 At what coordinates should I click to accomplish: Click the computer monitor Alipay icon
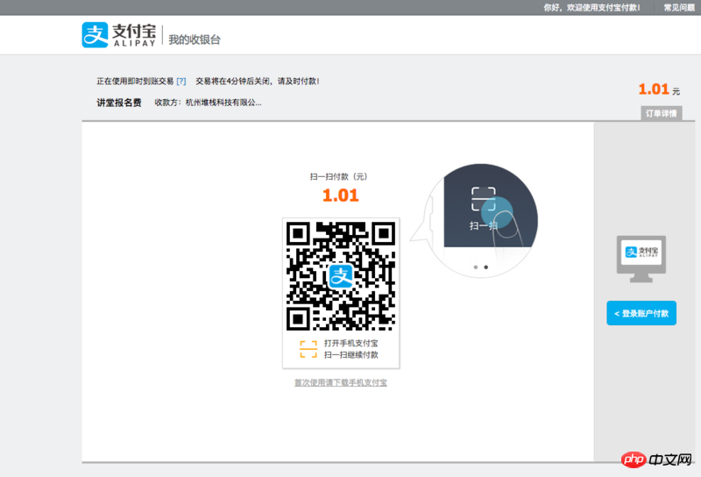click(x=641, y=259)
